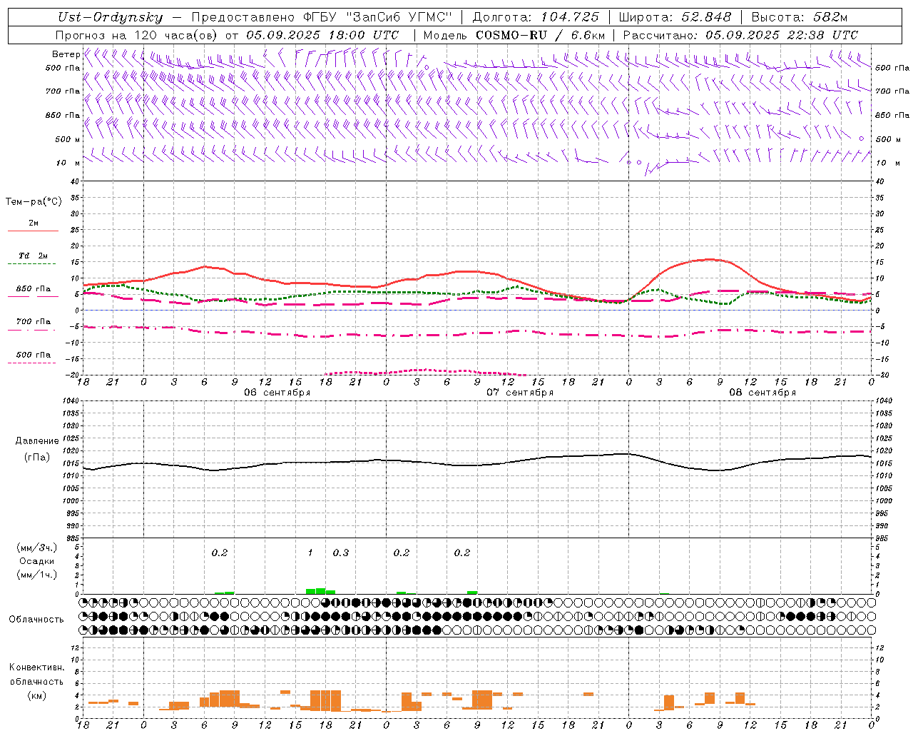Click the precipitation amount value 0.3
This screenshot has width=913, height=731.
pyautogui.click(x=341, y=553)
